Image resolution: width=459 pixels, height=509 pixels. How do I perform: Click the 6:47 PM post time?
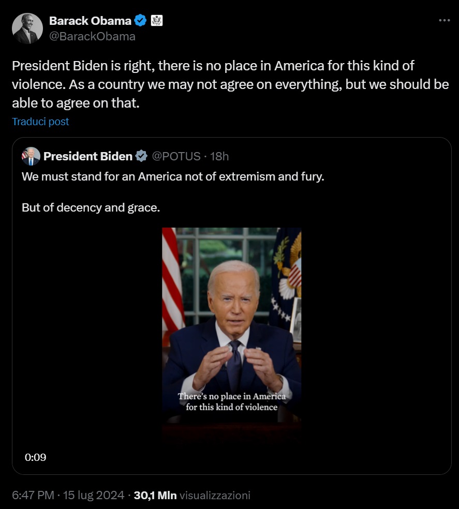[33, 495]
